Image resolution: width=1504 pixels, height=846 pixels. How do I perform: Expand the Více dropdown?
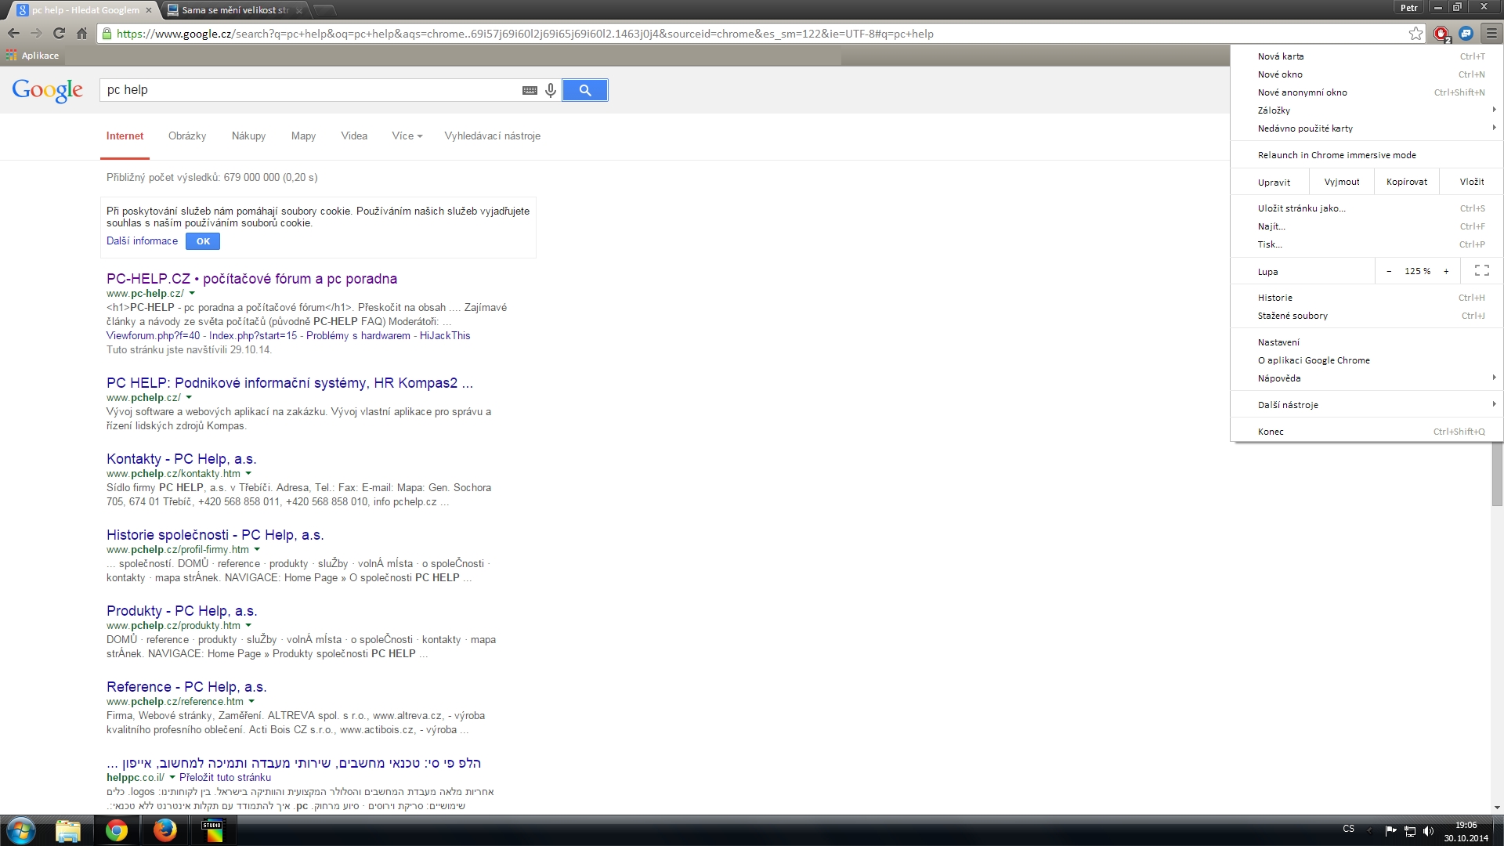407,136
